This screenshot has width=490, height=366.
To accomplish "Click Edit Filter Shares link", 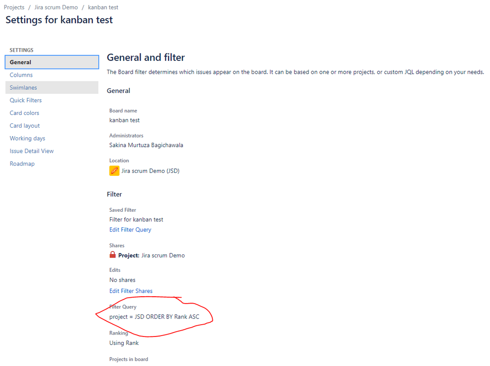I will (131, 291).
